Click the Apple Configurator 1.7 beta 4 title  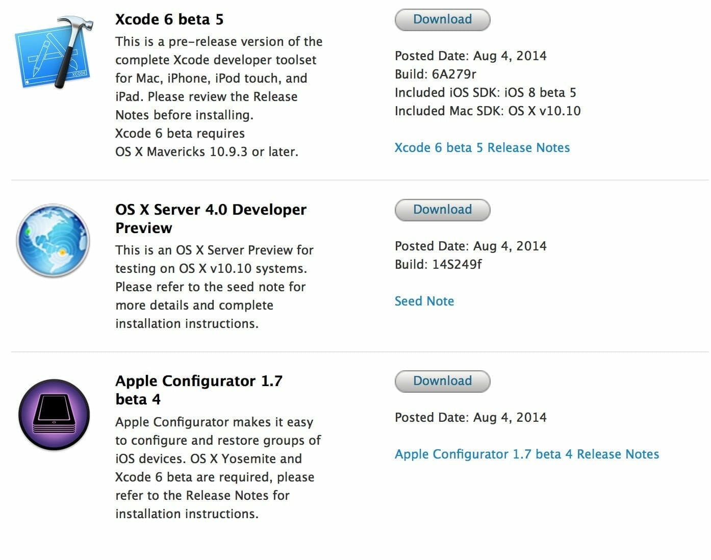198,390
